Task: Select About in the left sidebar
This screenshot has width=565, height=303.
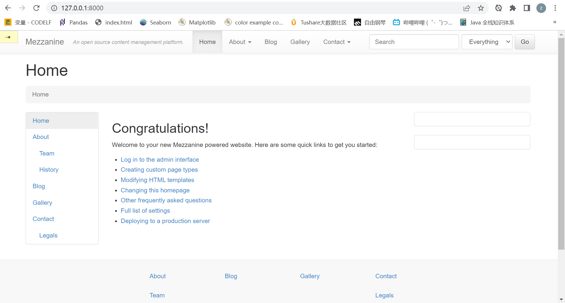Action: point(62,137)
